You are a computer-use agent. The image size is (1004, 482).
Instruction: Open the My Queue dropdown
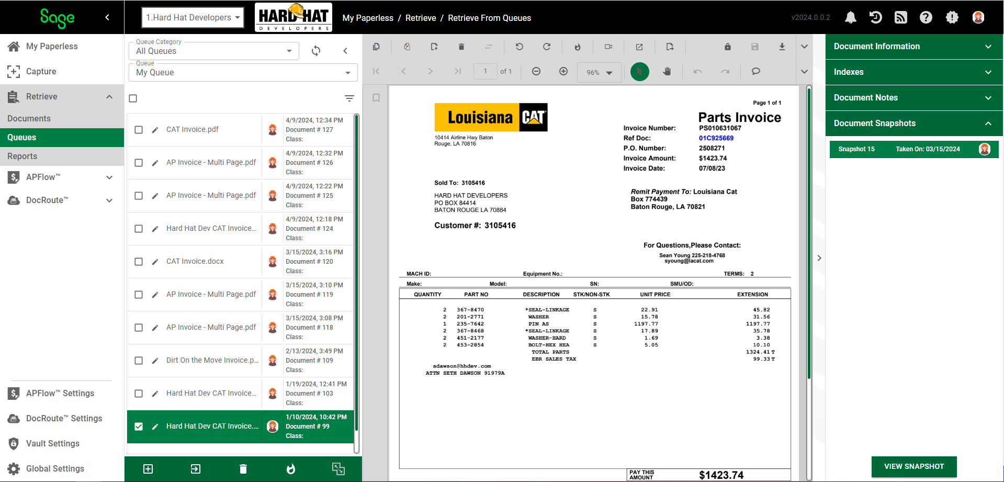tap(243, 72)
